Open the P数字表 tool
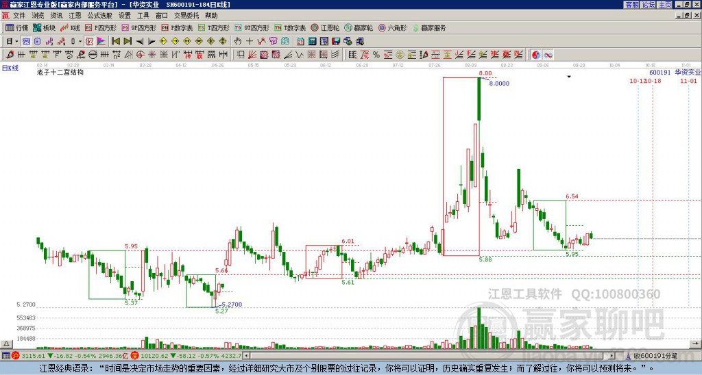702x375 pixels. (x=177, y=27)
